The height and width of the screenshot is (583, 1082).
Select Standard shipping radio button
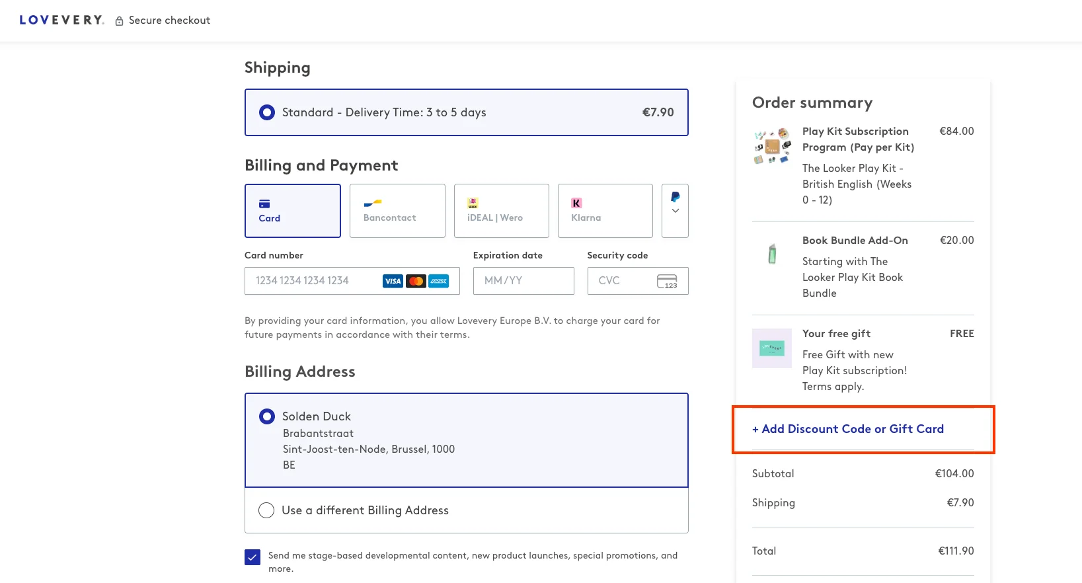tap(267, 112)
